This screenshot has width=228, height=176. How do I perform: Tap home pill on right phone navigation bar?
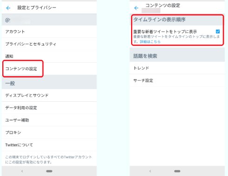coord(177,171)
